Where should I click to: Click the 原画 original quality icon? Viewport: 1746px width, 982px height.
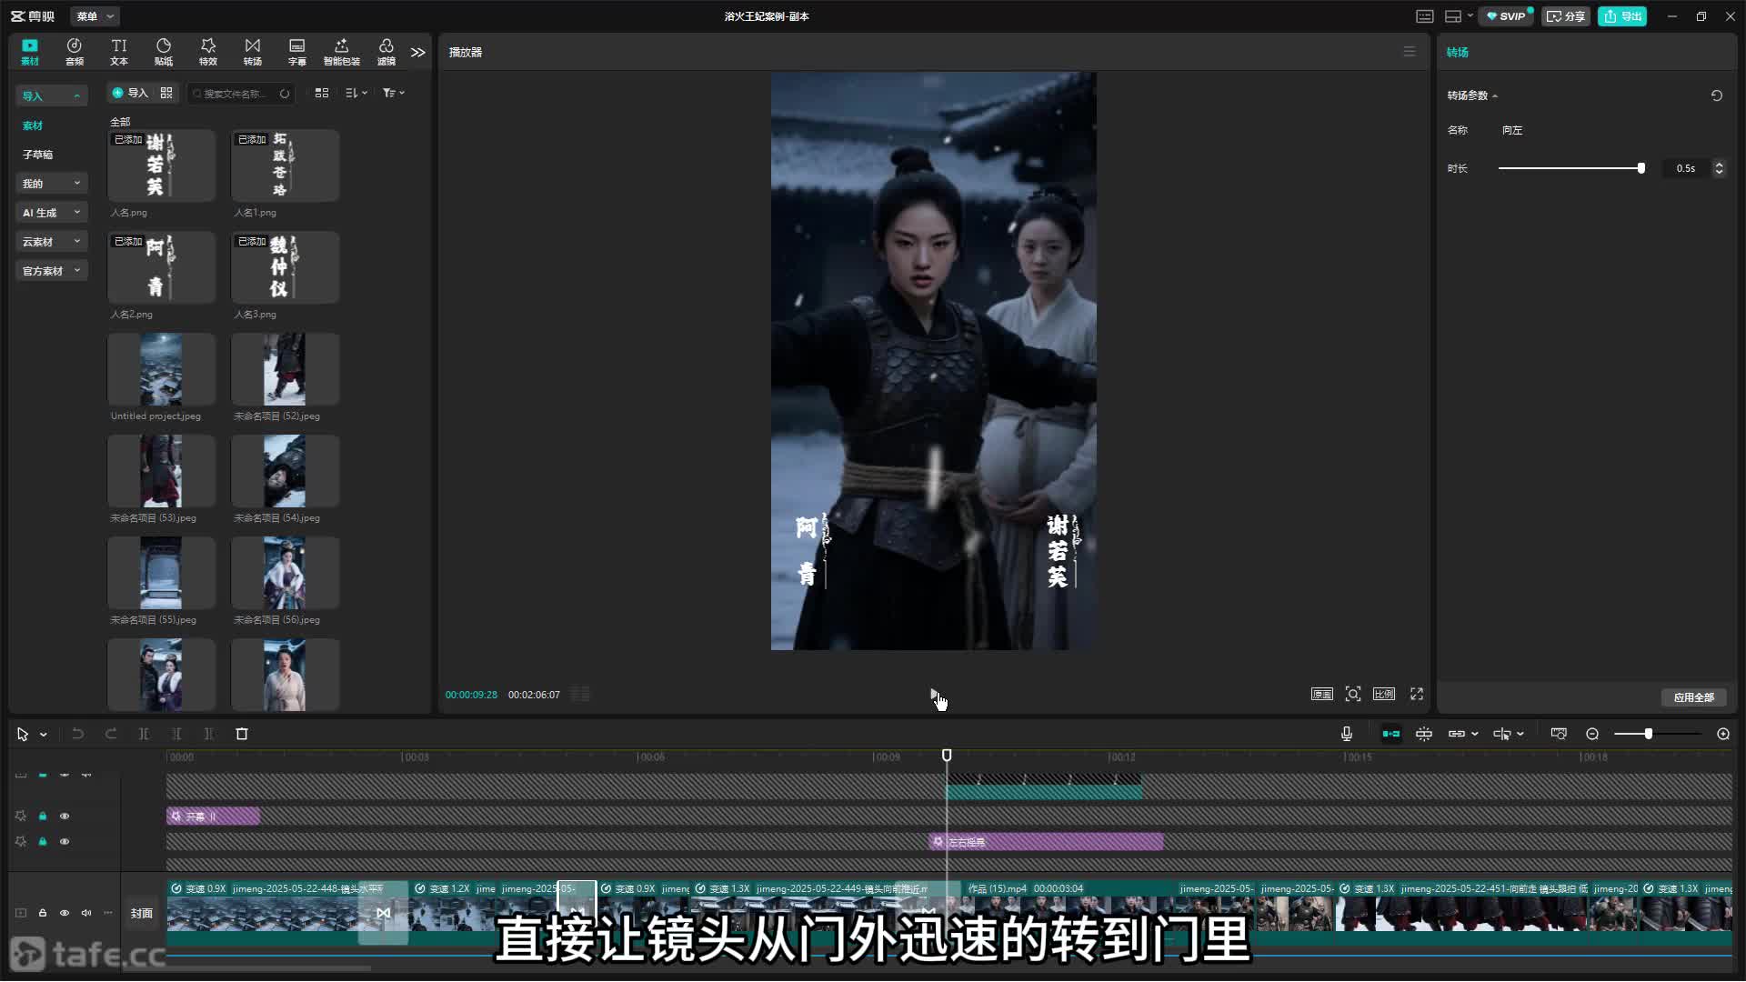[x=1322, y=694]
